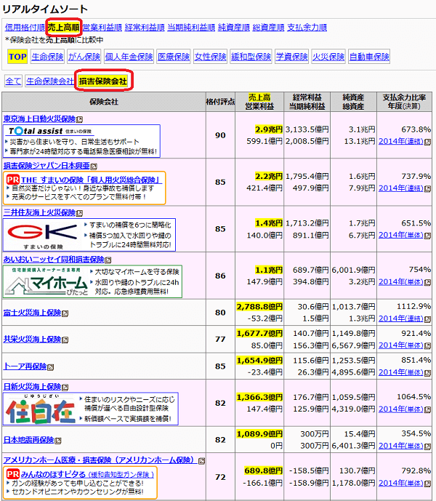Open 損害保険ジャパン日本興亜 company link

pos(47,166)
